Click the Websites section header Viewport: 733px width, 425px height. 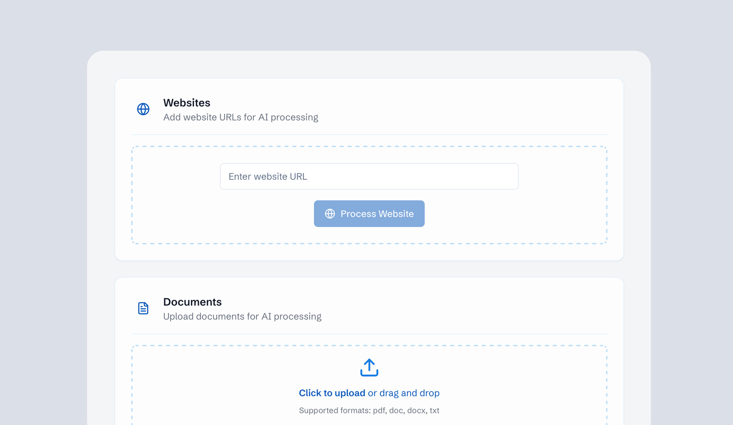[x=186, y=102]
